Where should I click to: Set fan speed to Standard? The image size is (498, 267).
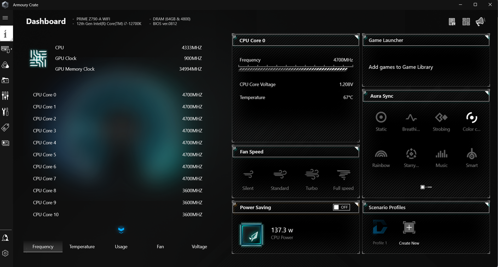click(280, 180)
